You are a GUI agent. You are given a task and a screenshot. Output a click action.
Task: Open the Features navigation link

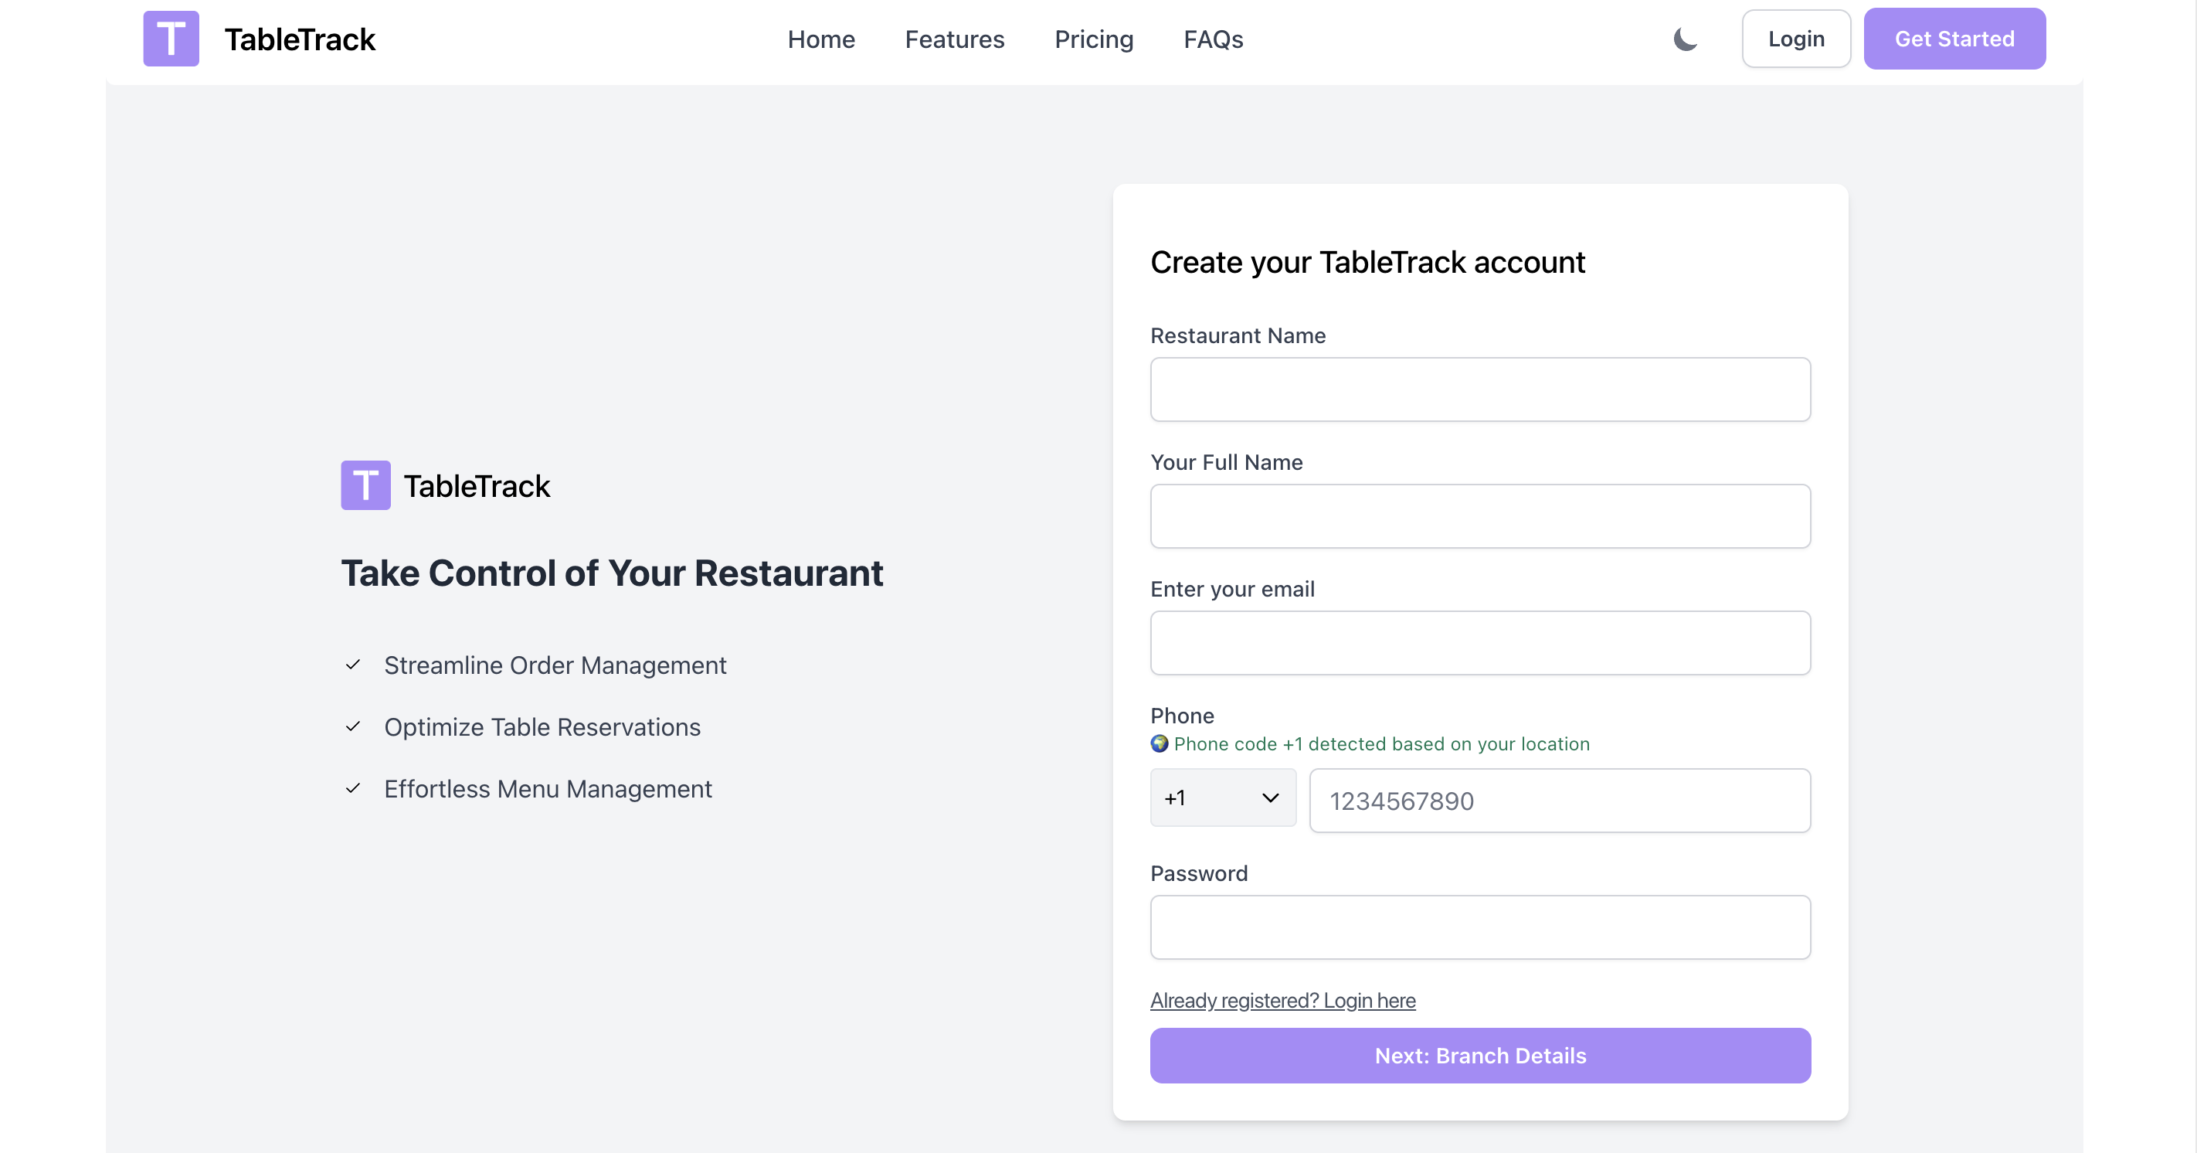[x=954, y=39]
